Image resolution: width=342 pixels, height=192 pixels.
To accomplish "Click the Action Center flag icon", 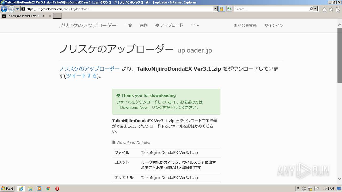I will coord(317,189).
